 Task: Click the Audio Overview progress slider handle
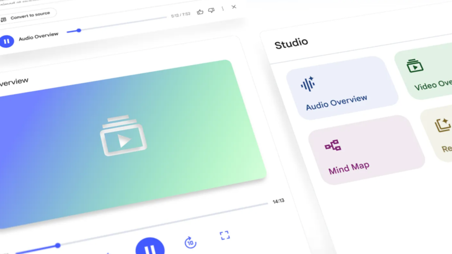79,30
